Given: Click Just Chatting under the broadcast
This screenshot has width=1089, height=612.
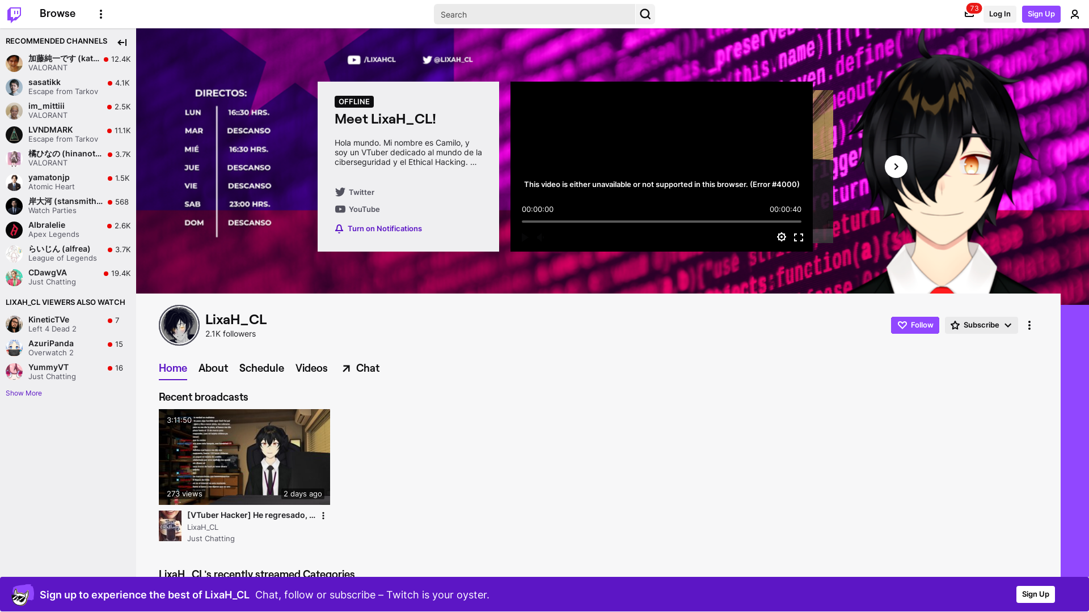Looking at the screenshot, I should click(211, 539).
